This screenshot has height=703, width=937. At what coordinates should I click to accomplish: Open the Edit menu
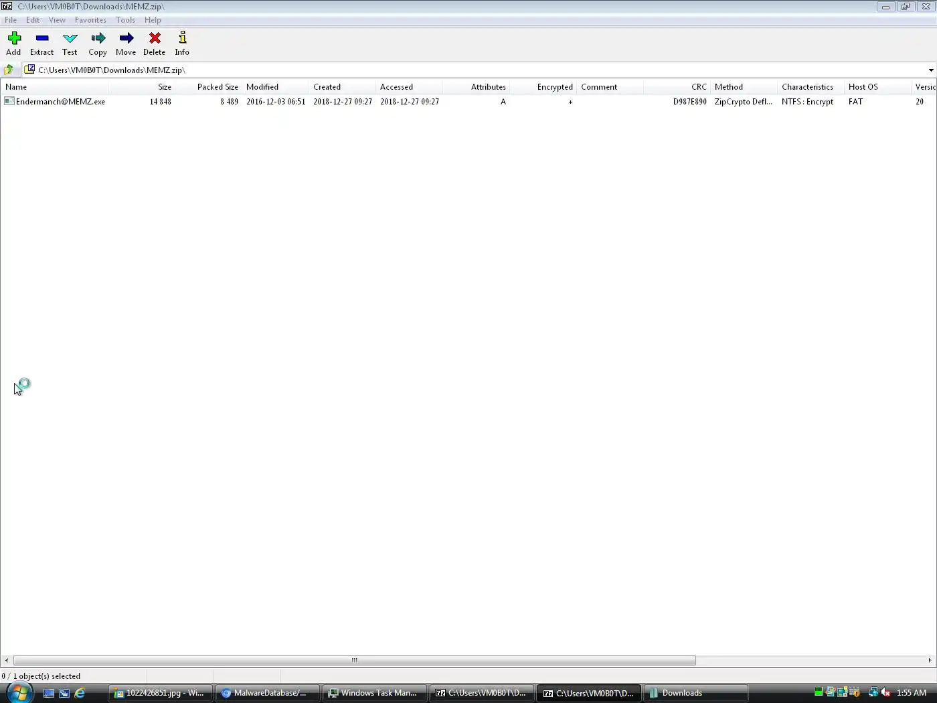point(33,20)
